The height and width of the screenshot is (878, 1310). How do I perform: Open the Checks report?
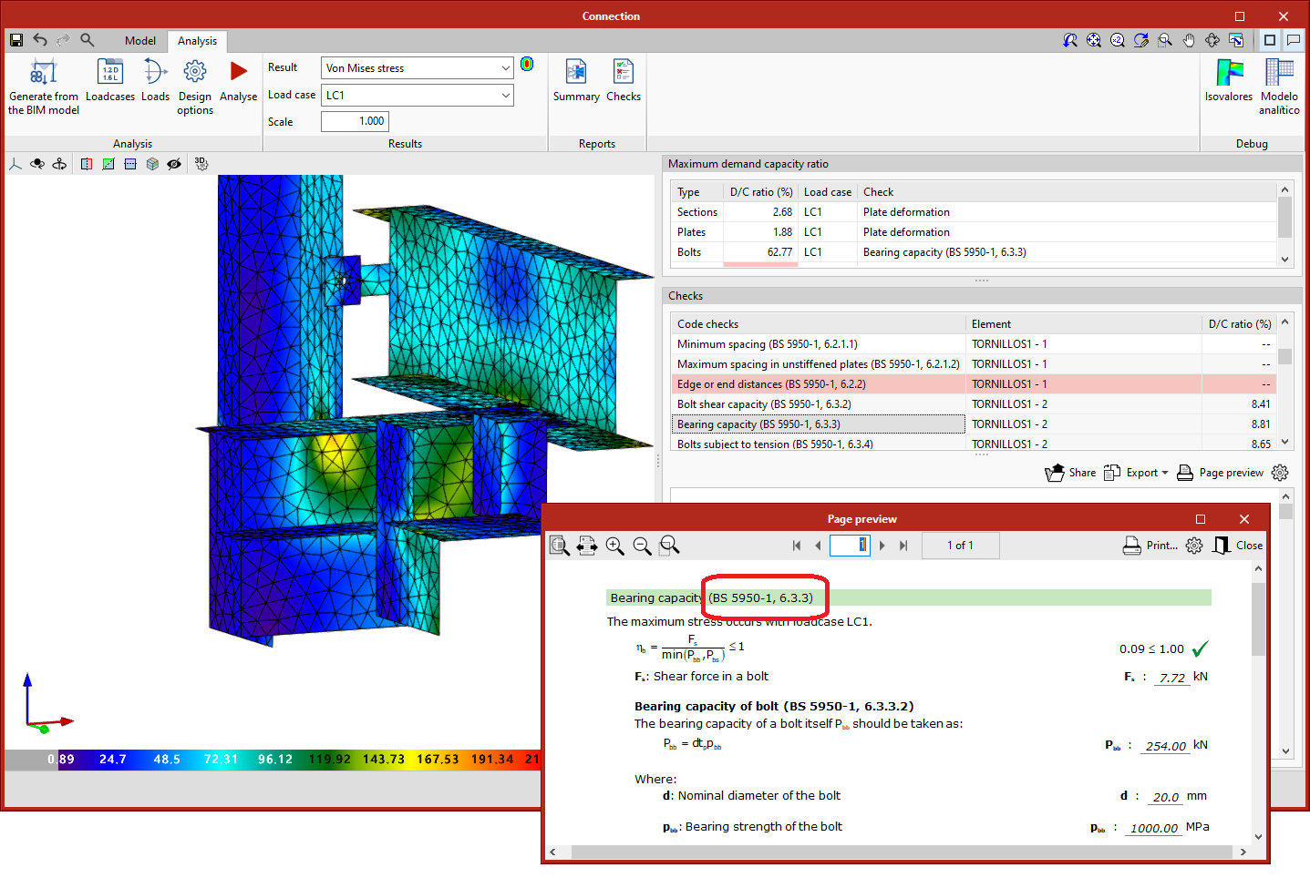(x=624, y=81)
